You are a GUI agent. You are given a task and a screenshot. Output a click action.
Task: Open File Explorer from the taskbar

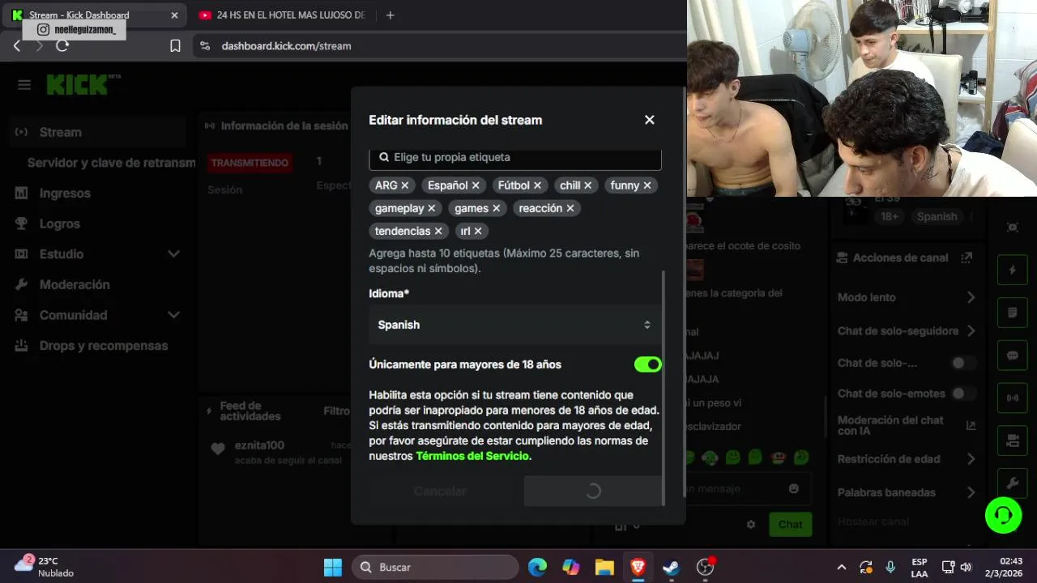604,568
